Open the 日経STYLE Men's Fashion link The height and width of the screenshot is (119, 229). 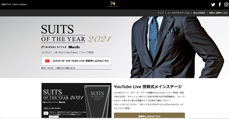click(14, 4)
